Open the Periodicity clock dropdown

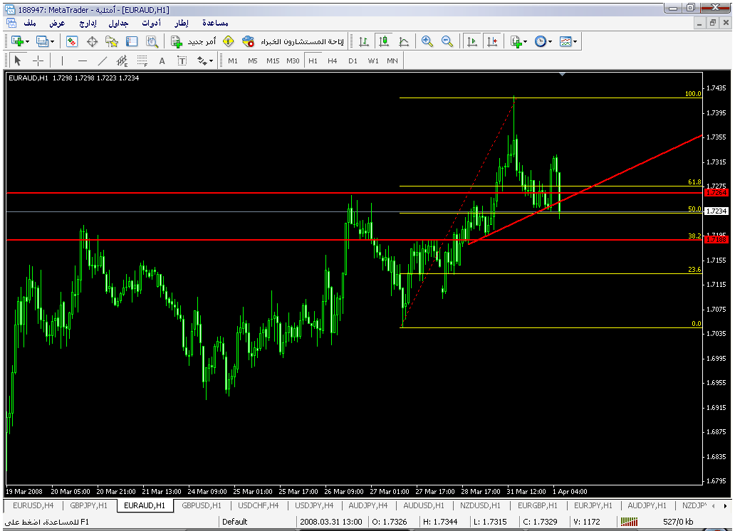[543, 42]
